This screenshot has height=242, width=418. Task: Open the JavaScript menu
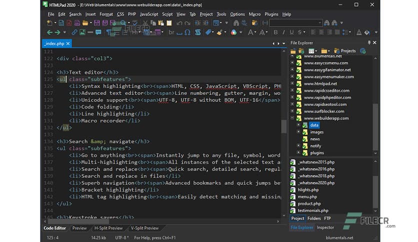(x=149, y=14)
